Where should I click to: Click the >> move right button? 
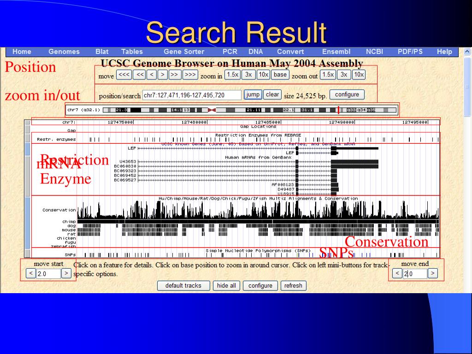click(x=175, y=75)
